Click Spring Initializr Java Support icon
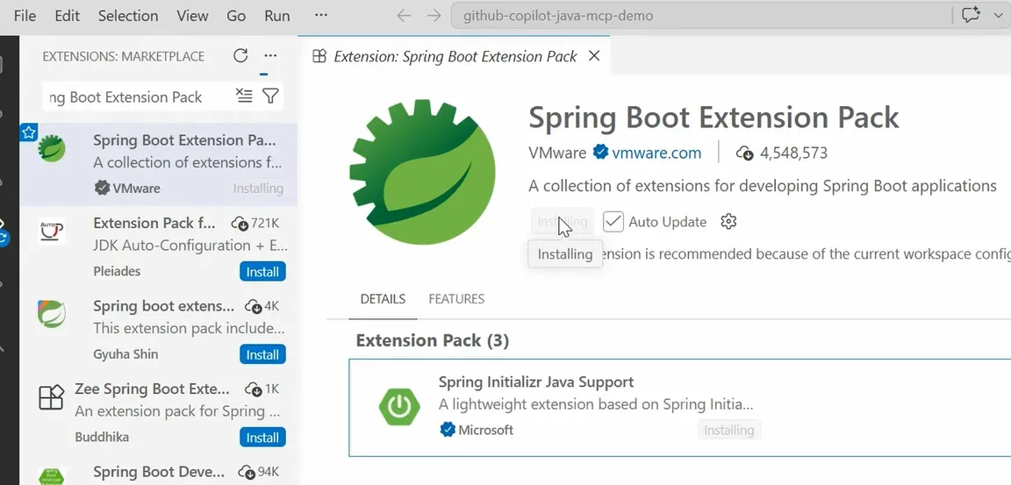 tap(400, 406)
